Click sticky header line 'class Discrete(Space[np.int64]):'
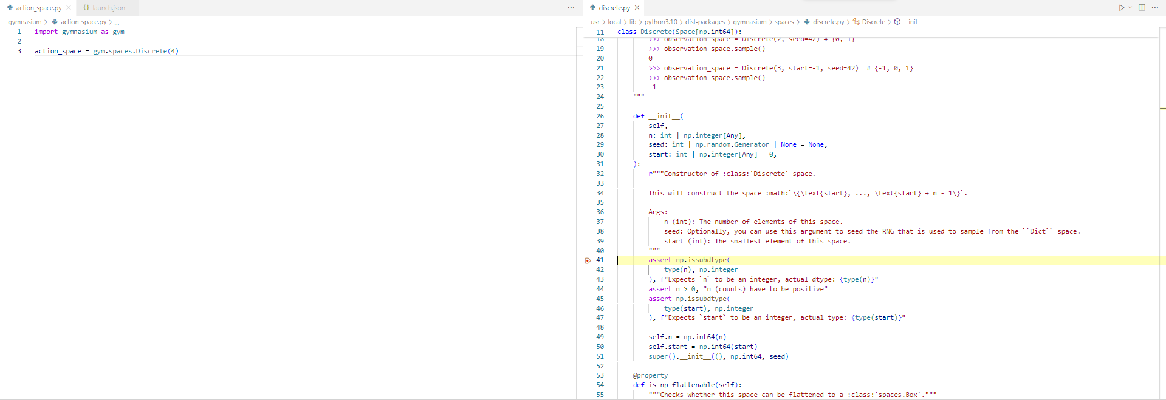Viewport: 1166px width, 400px height. click(x=679, y=32)
